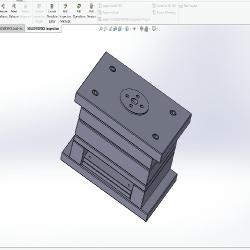Click Zoom to Area icon
The height and width of the screenshot is (250, 250).
pyautogui.click(x=105, y=29)
